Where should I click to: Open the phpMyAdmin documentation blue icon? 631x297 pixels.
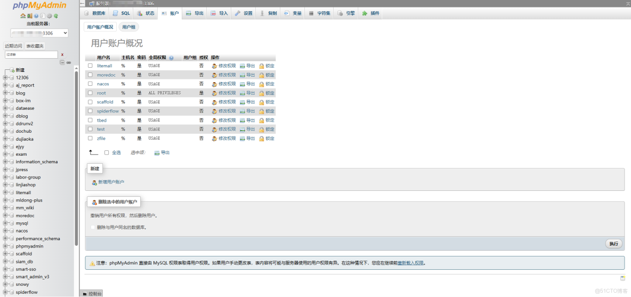click(x=36, y=15)
